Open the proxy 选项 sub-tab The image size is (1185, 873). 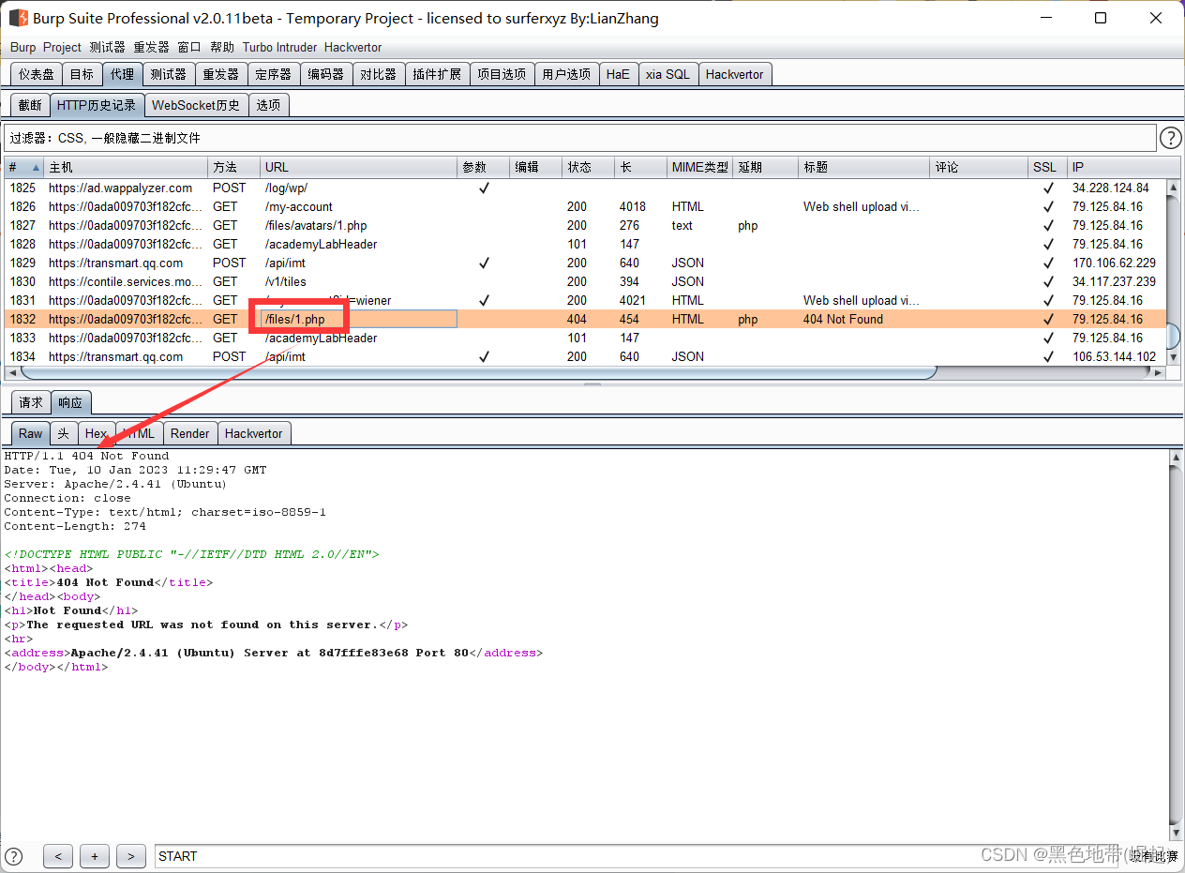click(x=268, y=105)
